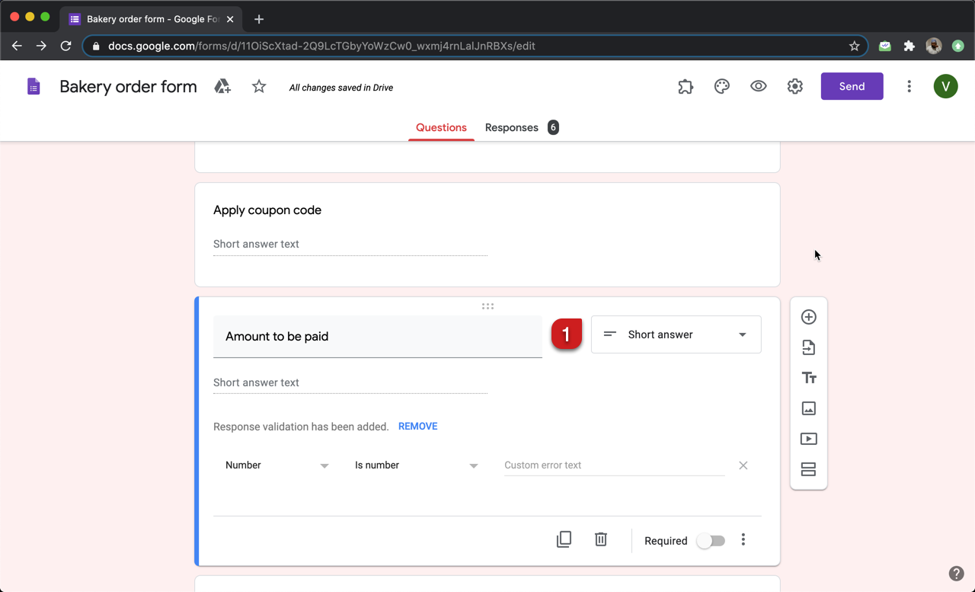
Task: Add title and description from side toolbar
Action: [808, 378]
